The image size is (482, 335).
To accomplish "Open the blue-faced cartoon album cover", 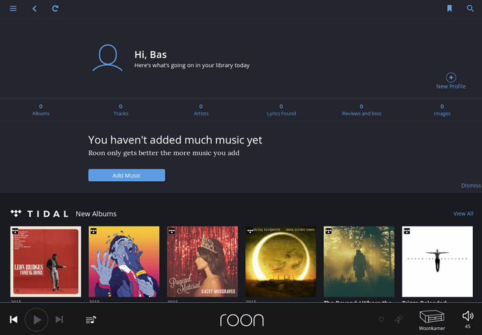I will pyautogui.click(x=124, y=262).
